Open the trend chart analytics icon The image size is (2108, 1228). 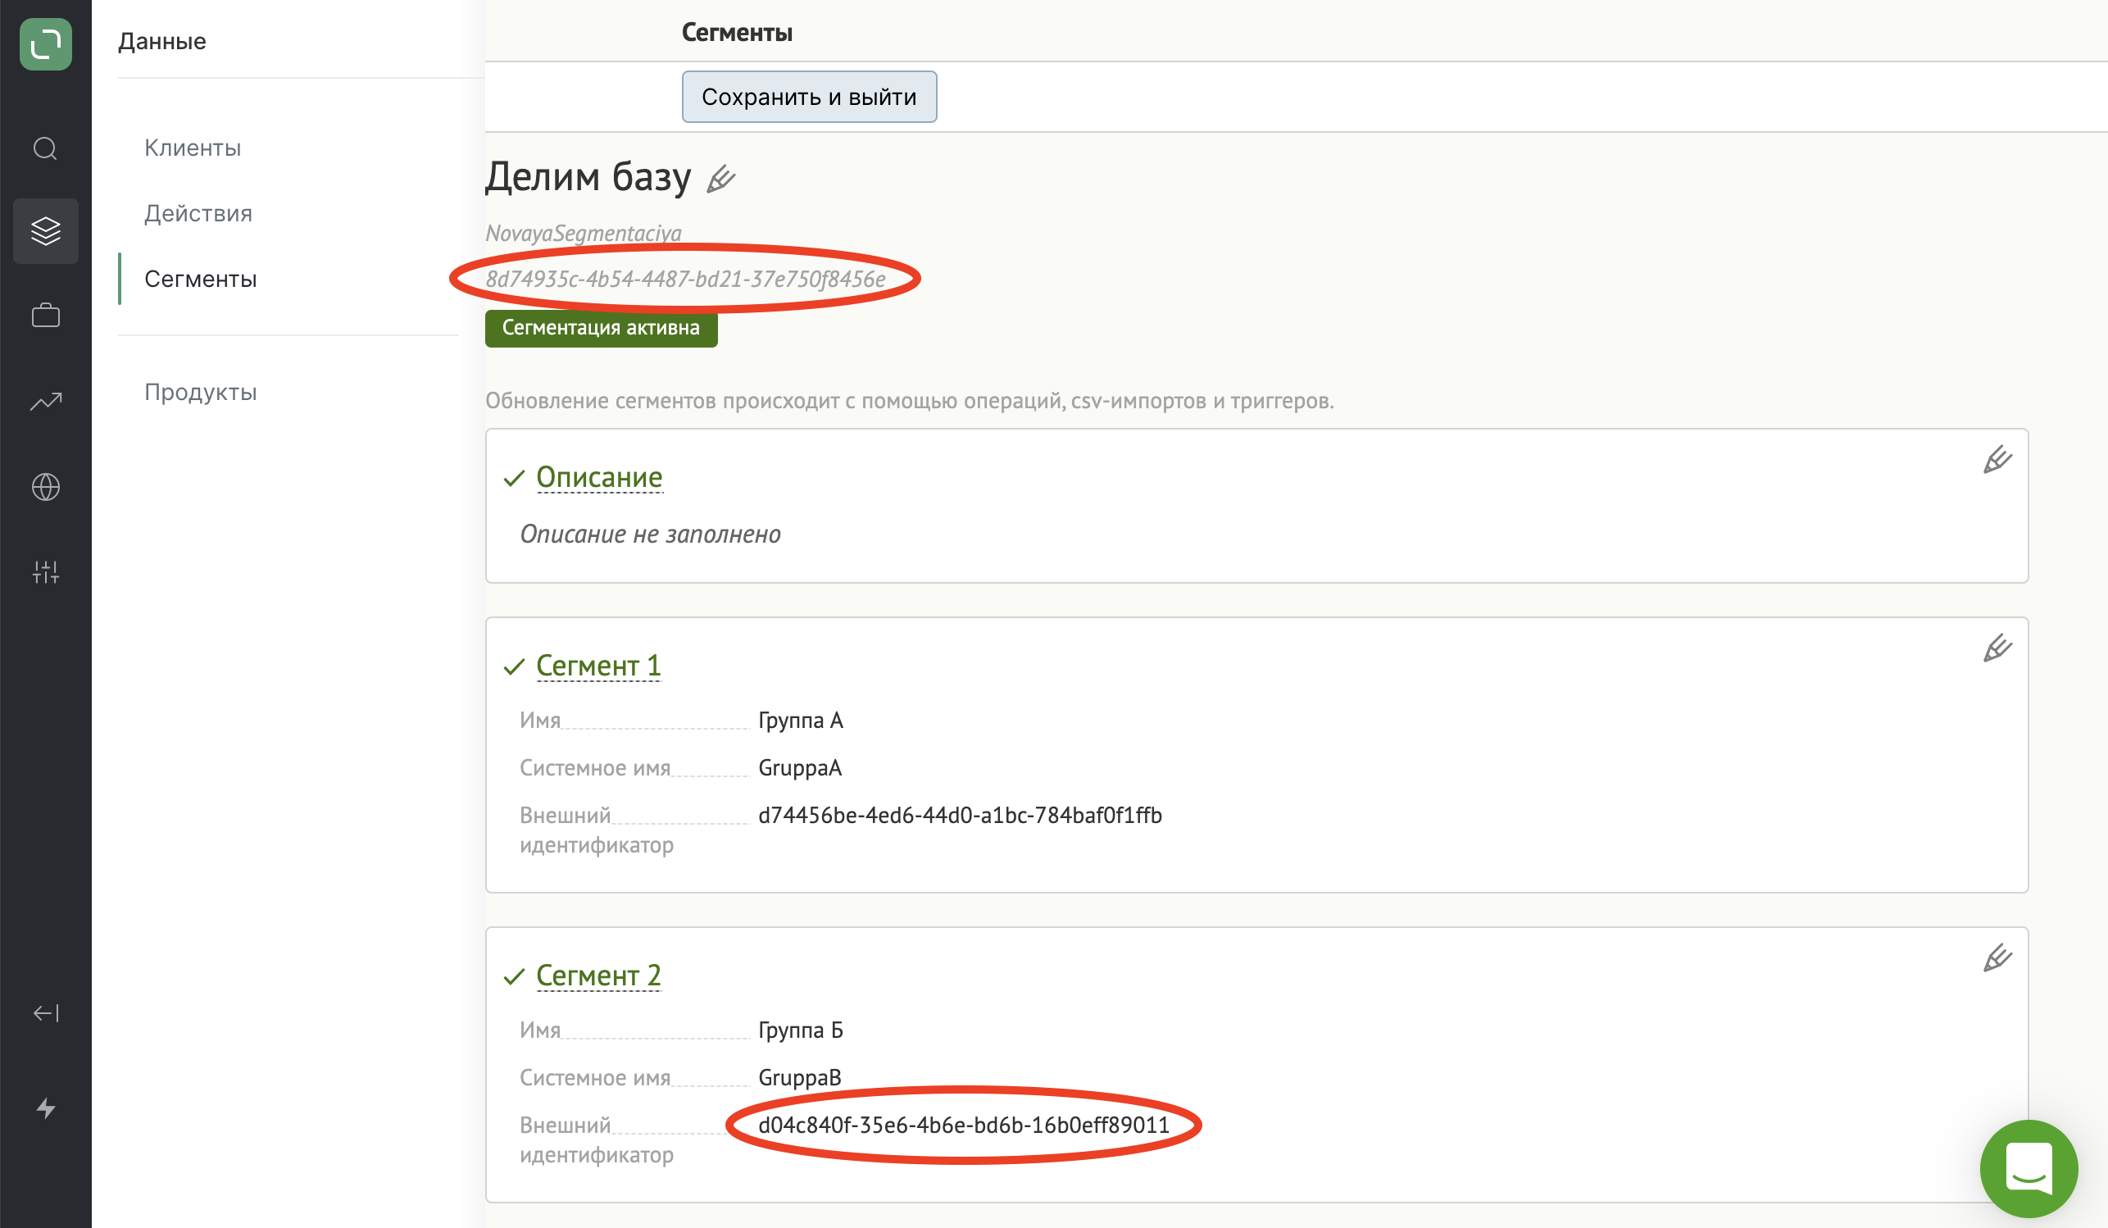pos(46,402)
